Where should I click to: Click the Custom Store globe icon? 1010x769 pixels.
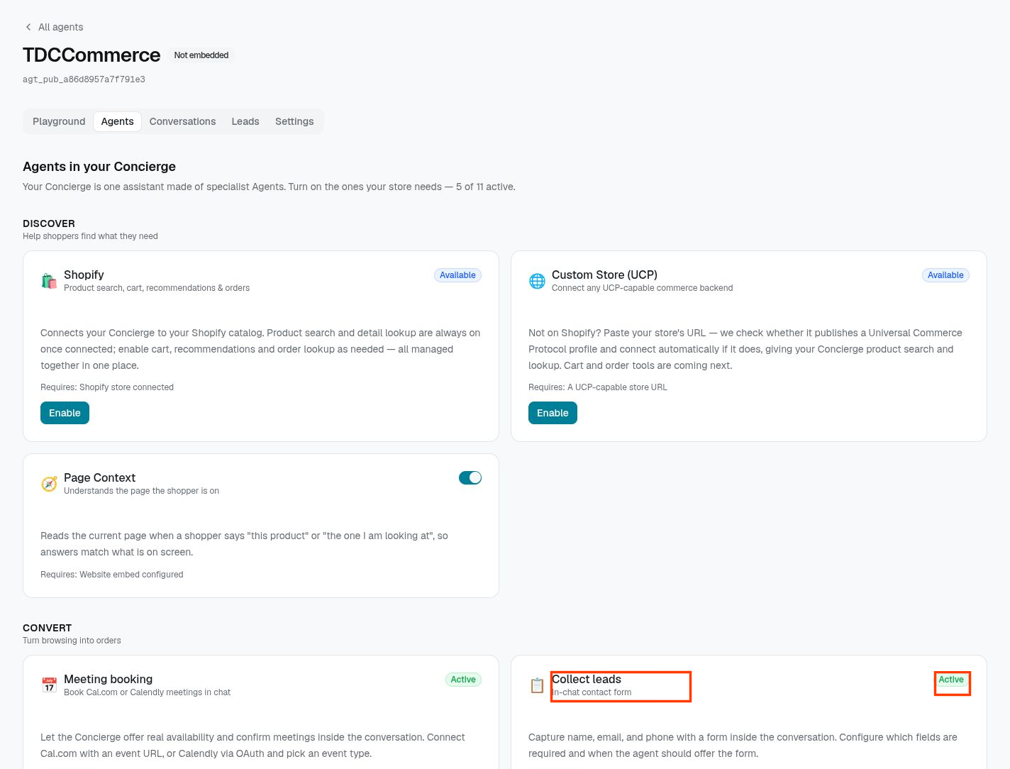pos(537,281)
